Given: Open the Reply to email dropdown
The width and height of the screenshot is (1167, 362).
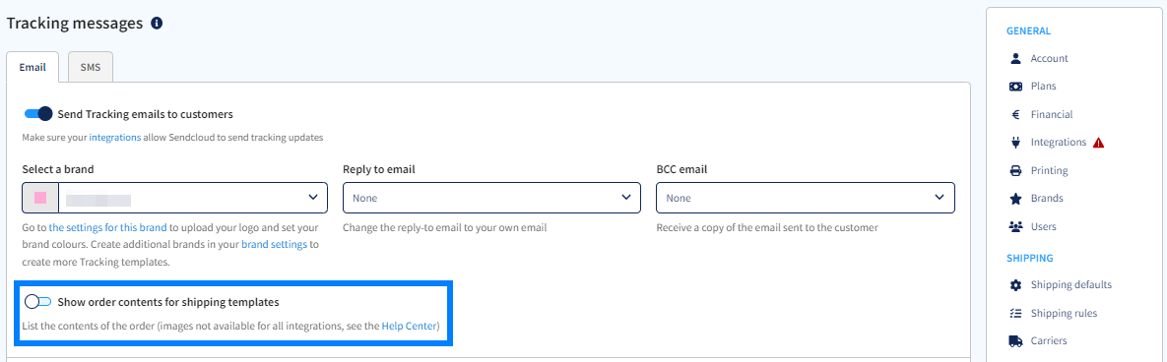Looking at the screenshot, I should click(x=491, y=199).
